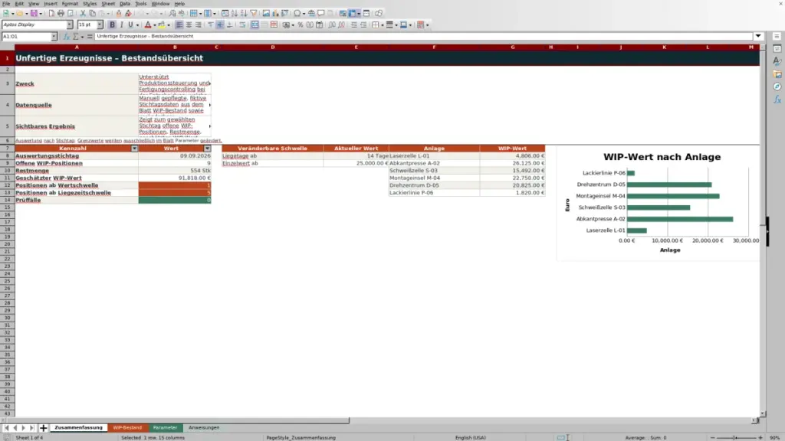Switch to the WIP-Bestand sheet tab
785x441 pixels.
(x=128, y=428)
